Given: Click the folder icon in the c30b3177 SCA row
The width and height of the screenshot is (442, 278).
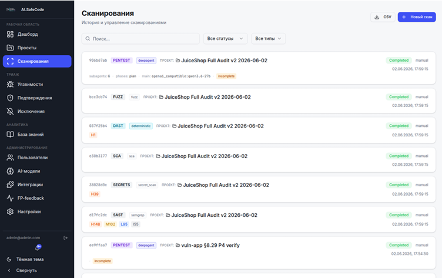Looking at the screenshot, I should point(158,156).
